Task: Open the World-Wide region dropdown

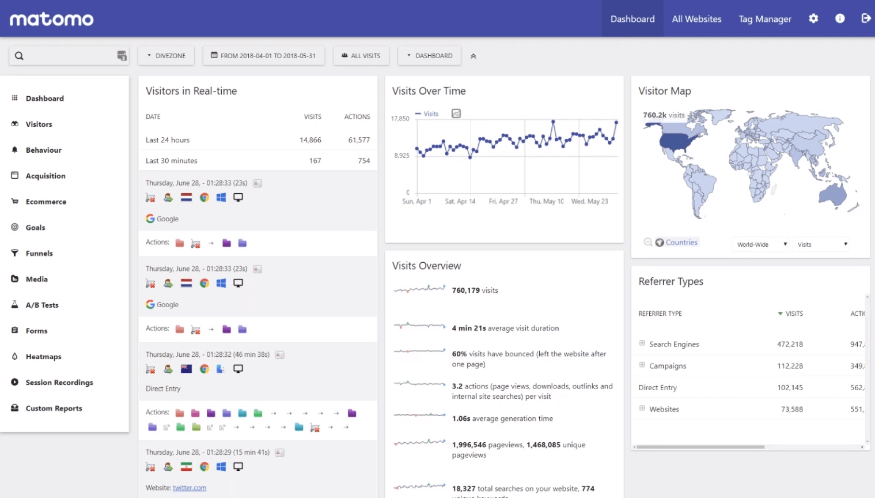Action: 761,244
